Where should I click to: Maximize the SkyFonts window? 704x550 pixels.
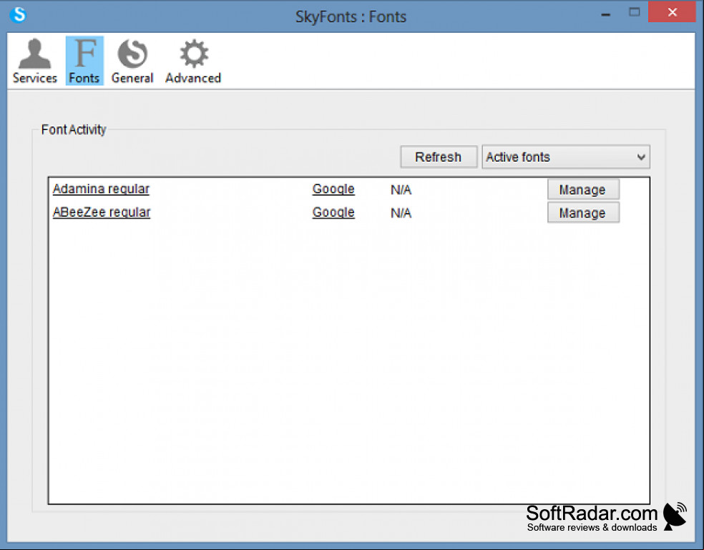[635, 13]
